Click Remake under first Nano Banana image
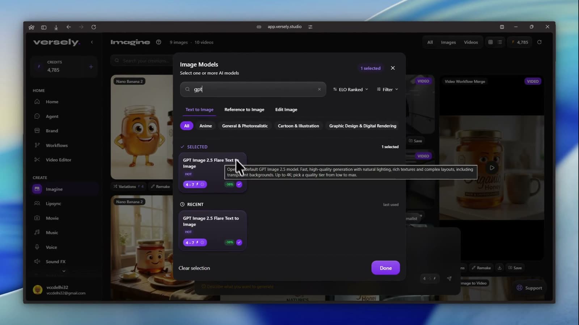 click(160, 187)
